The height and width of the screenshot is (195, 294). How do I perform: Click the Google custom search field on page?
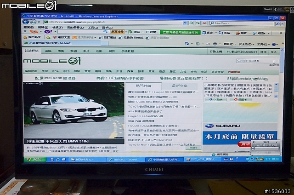[x=257, y=61]
